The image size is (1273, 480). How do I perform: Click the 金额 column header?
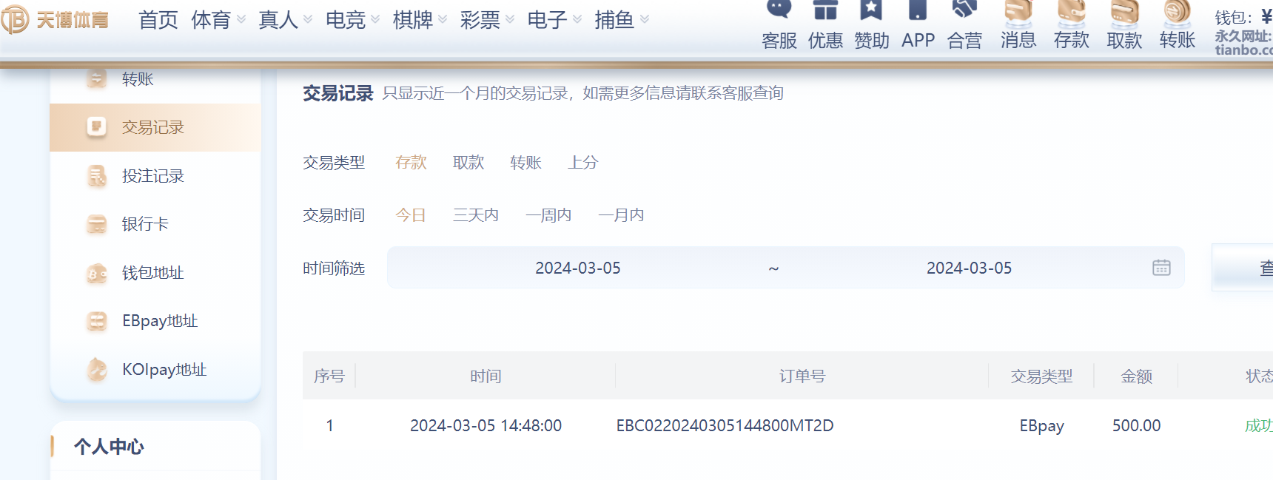(x=1136, y=376)
